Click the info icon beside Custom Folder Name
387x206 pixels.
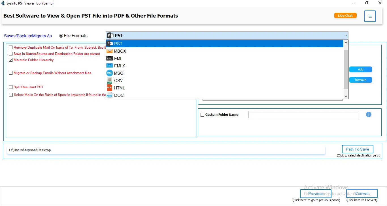[369, 115]
